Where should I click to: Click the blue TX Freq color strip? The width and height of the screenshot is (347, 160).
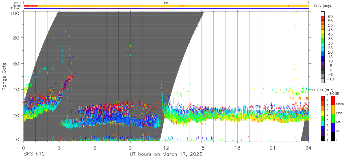coord(166,8)
